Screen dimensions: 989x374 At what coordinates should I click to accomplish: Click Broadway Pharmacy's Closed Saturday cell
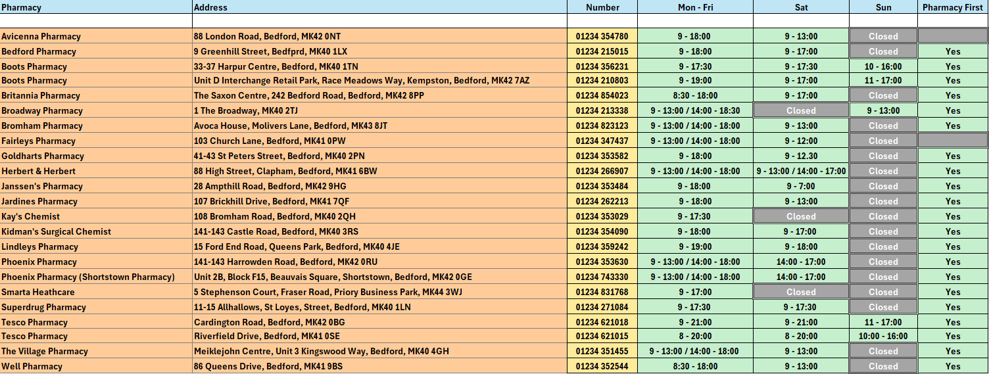(801, 110)
